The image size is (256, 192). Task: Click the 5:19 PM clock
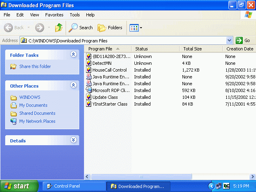[x=241, y=186]
